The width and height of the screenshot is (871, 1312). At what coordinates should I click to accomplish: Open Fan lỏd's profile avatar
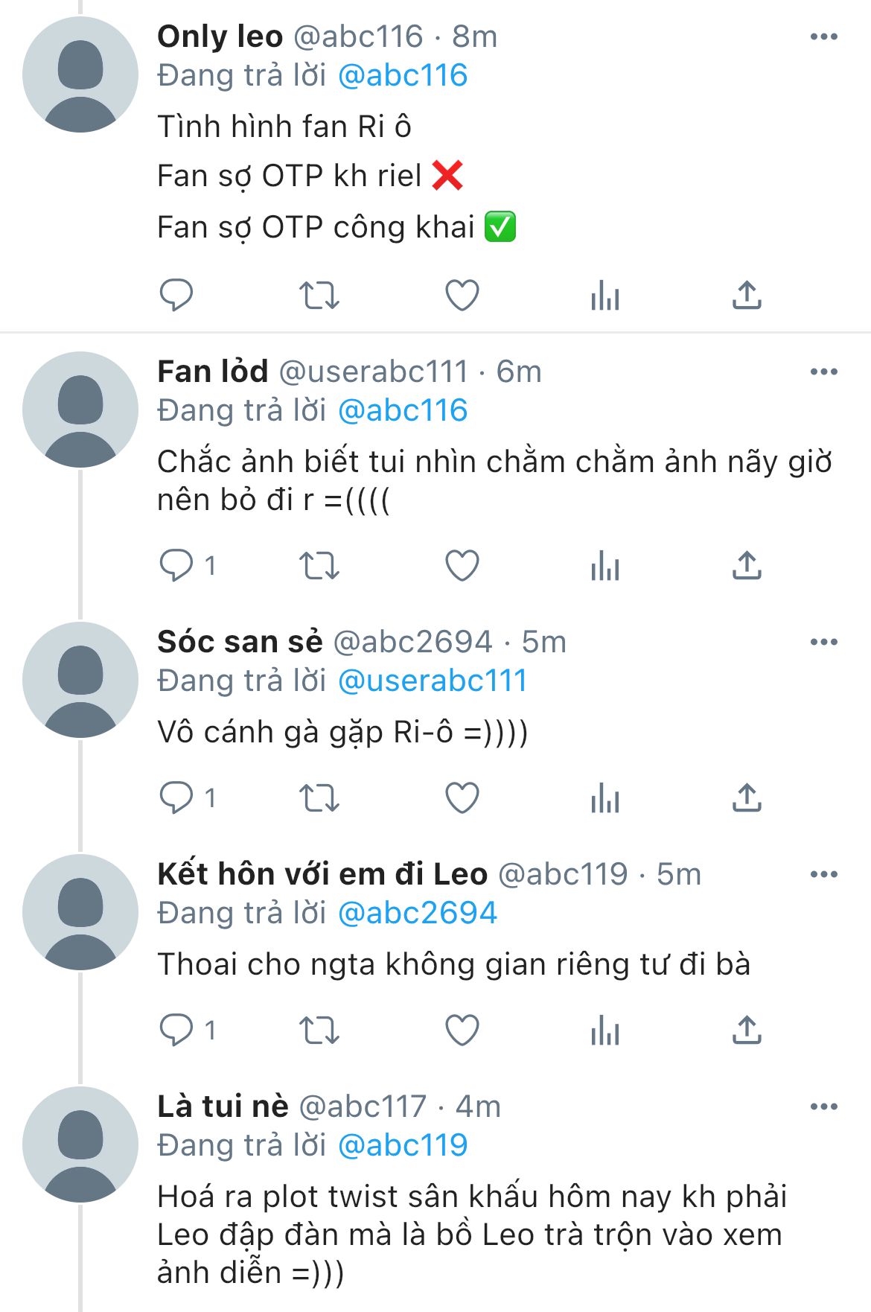(80, 410)
